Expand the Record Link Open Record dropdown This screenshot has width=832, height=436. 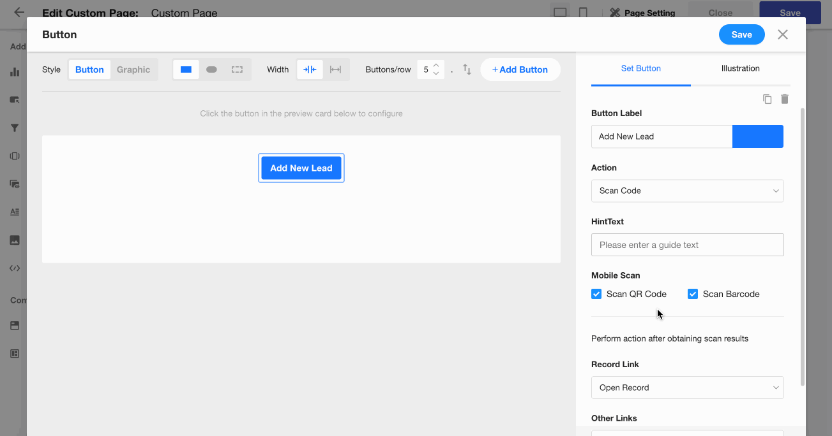(x=687, y=388)
